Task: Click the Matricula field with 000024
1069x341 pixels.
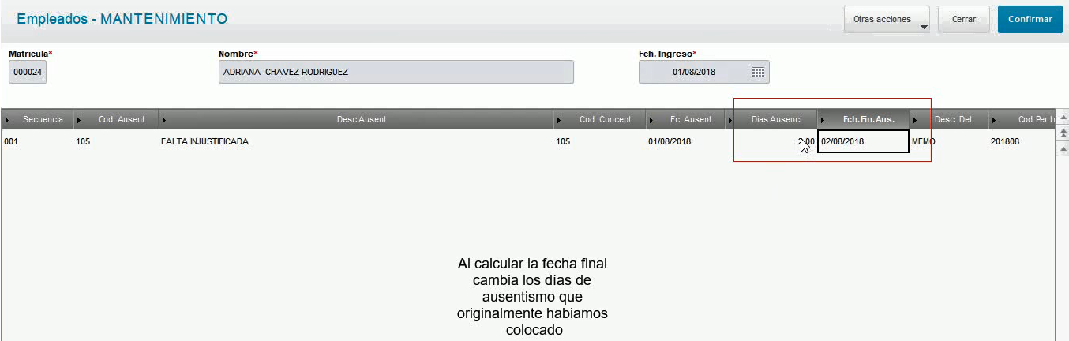Action: (x=27, y=73)
